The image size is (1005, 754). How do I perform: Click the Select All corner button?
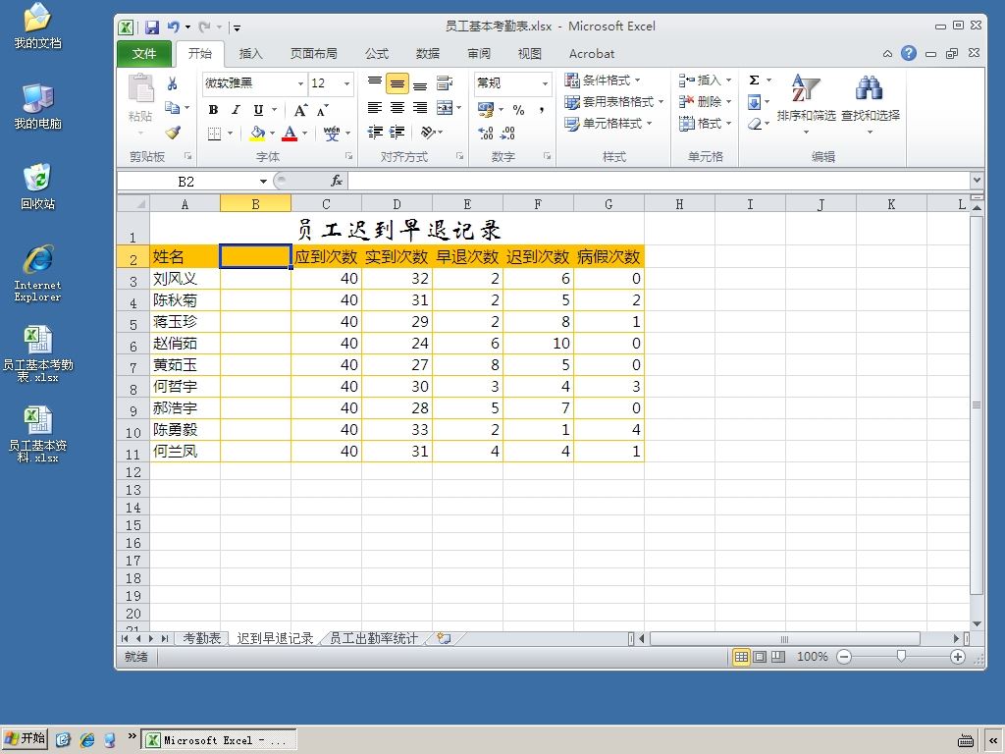point(133,204)
